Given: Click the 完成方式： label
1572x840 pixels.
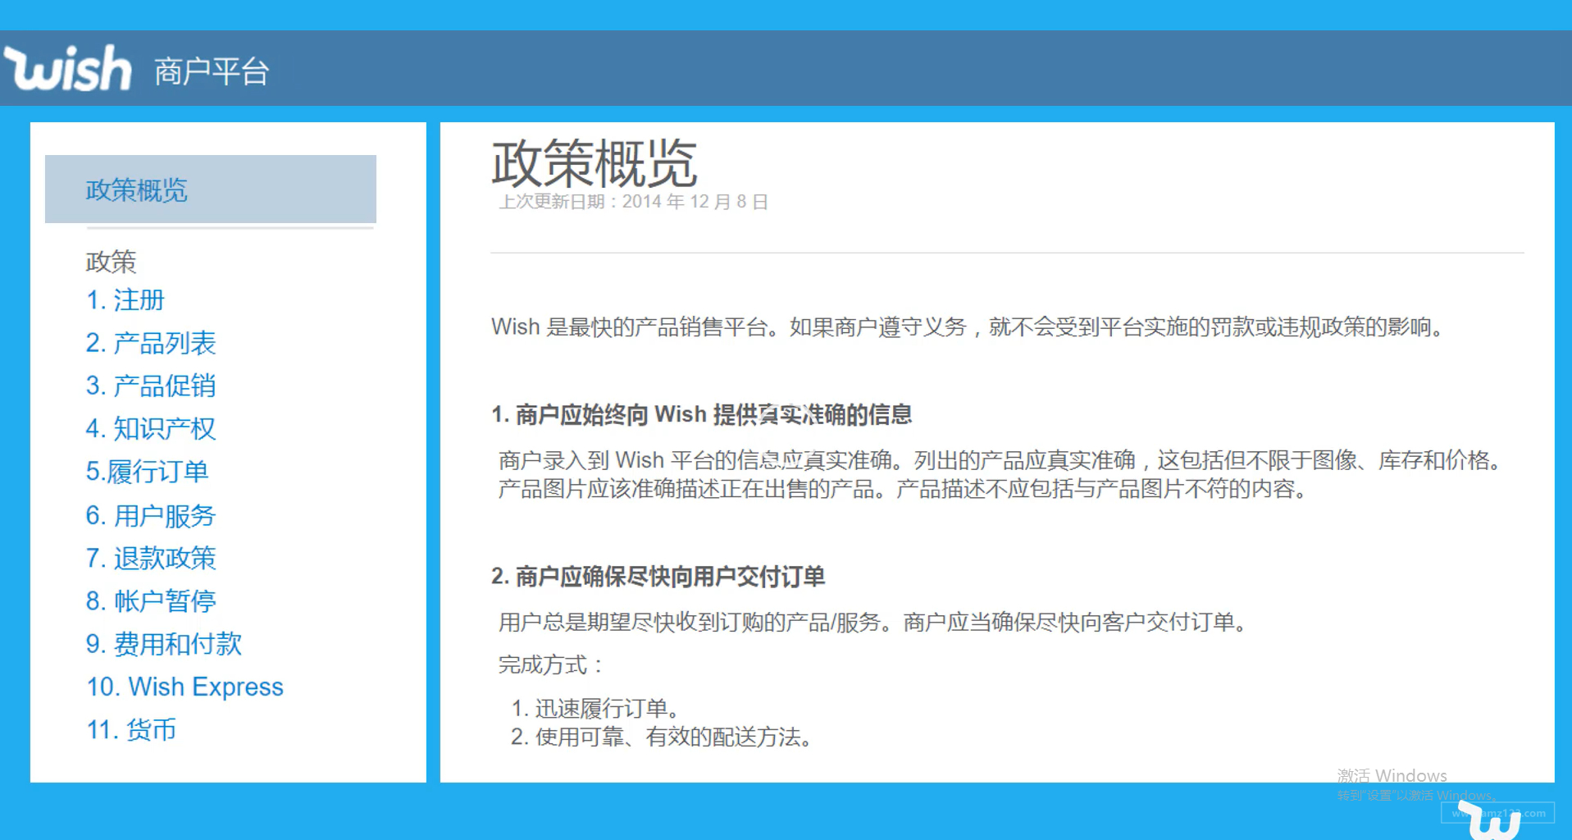Looking at the screenshot, I should click(x=551, y=665).
